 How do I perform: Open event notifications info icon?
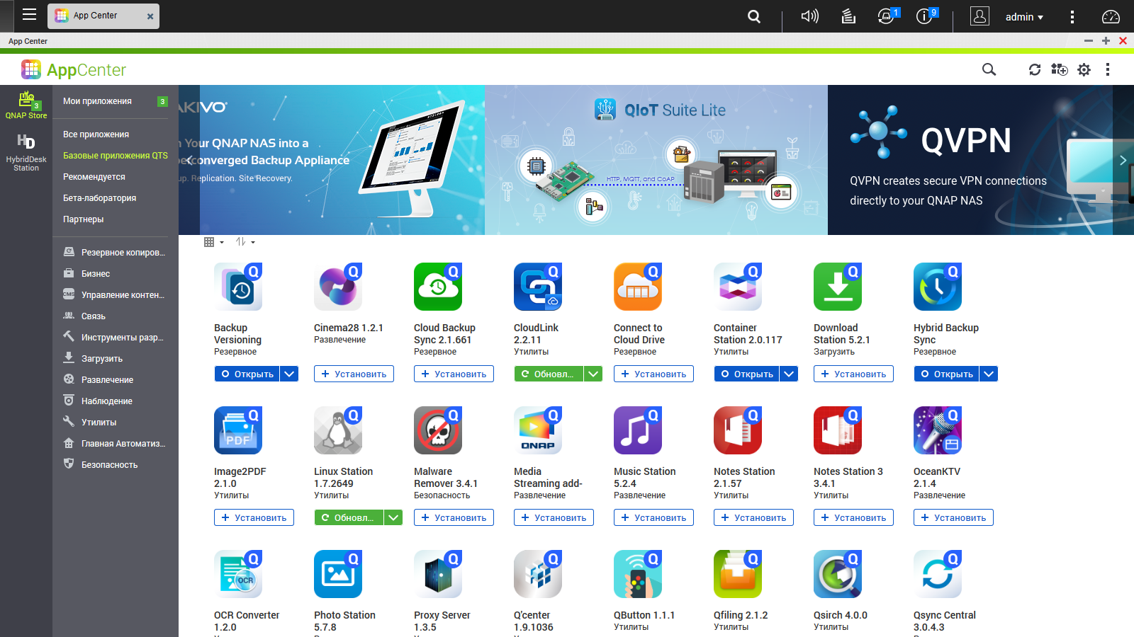pyautogui.click(x=926, y=16)
